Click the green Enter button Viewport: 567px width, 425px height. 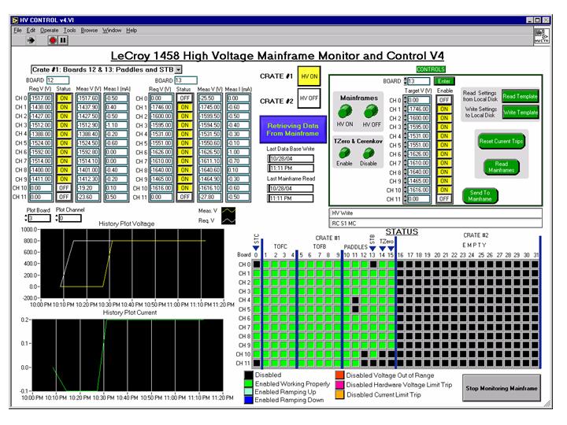point(444,81)
